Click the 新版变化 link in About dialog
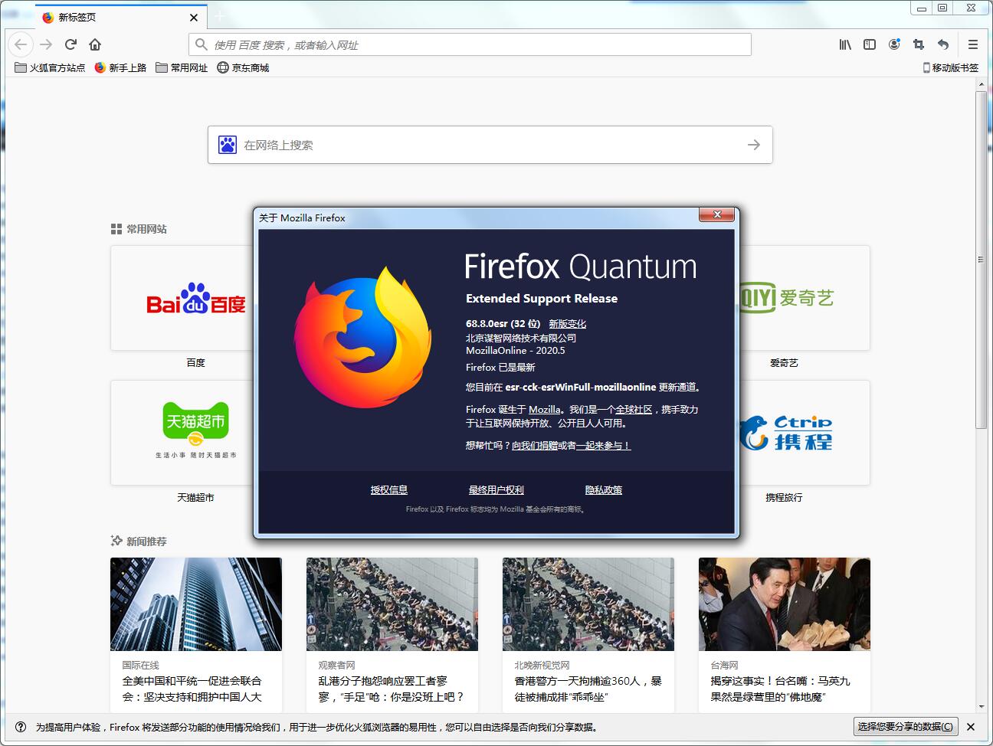 click(567, 324)
